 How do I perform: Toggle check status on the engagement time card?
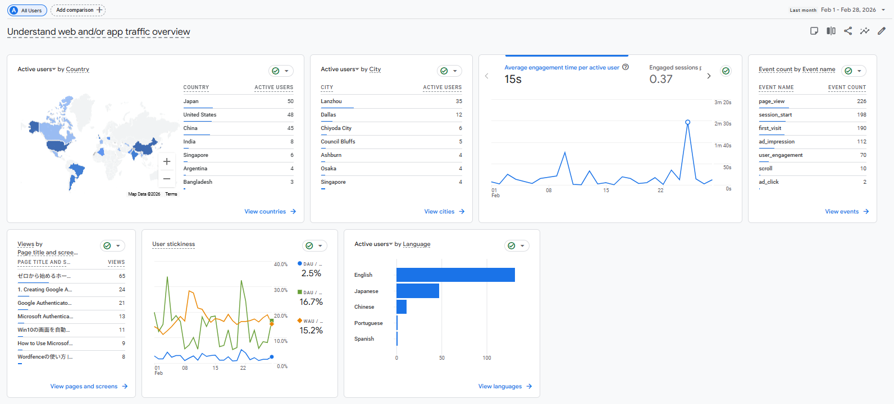[726, 71]
